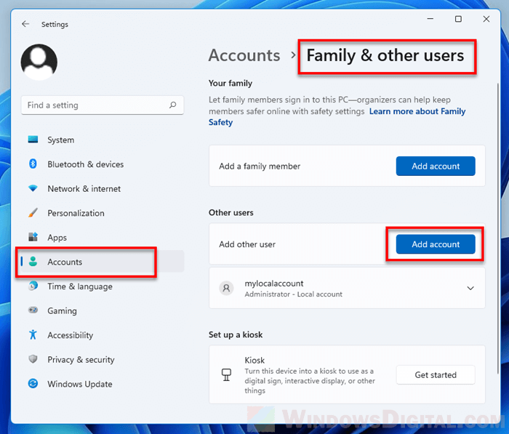Image resolution: width=509 pixels, height=434 pixels.
Task: Click the Find a setting search box
Action: coord(103,105)
